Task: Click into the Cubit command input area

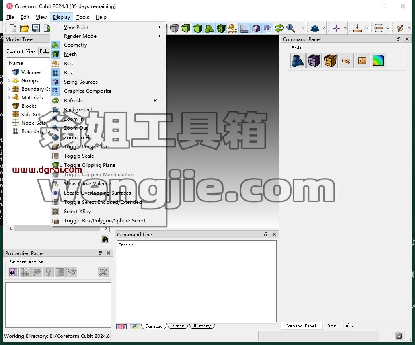Action: point(197,281)
